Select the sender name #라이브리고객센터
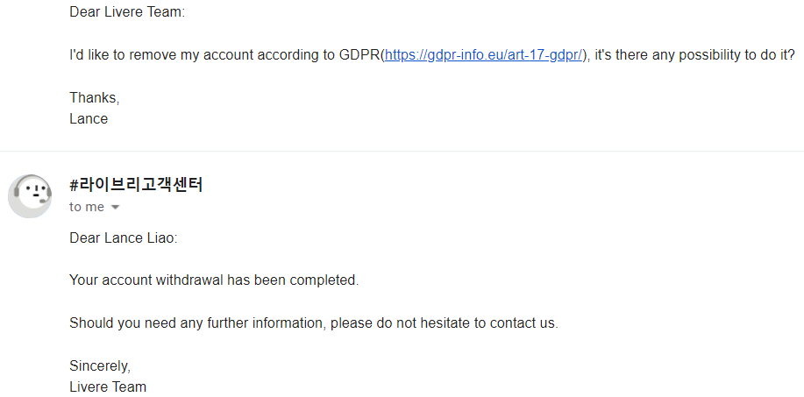 136,184
